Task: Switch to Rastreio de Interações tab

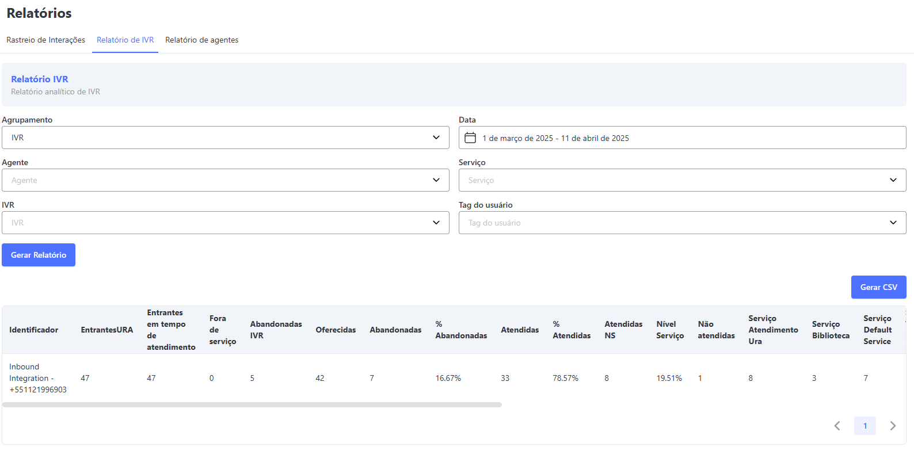Action: [x=45, y=40]
